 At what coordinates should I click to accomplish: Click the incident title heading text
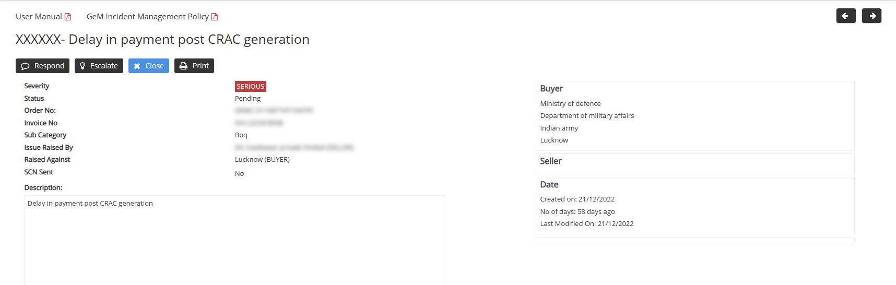point(162,40)
